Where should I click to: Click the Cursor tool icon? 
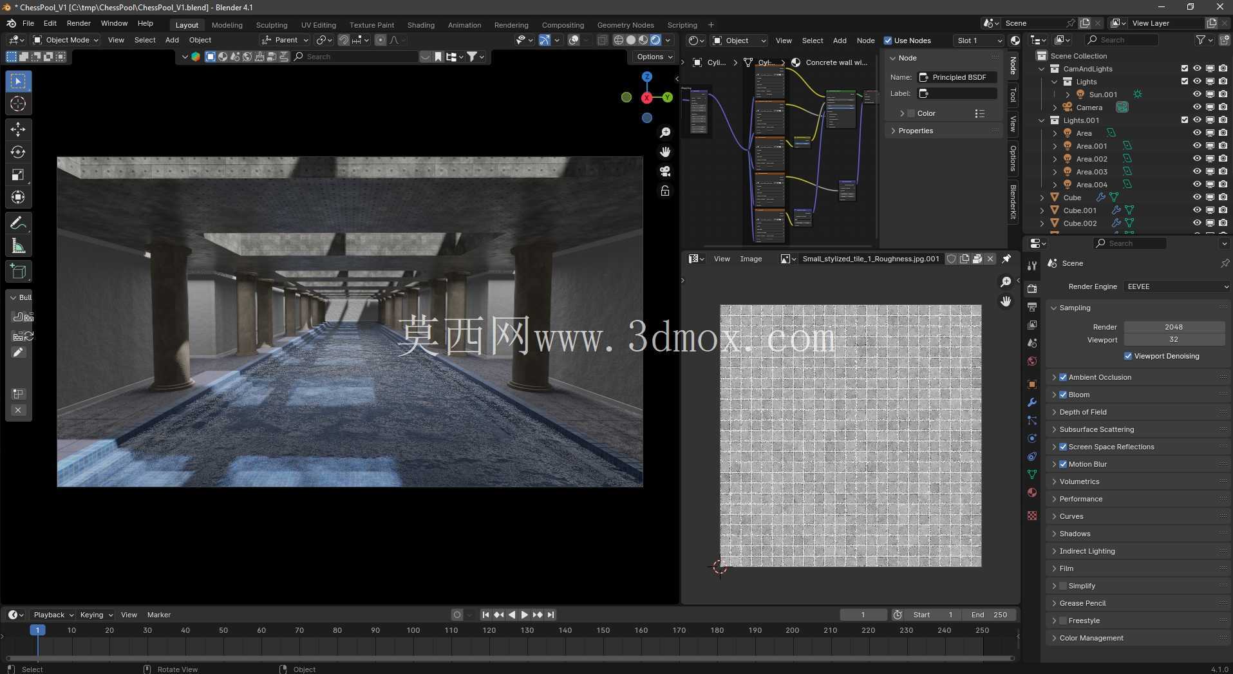(18, 104)
